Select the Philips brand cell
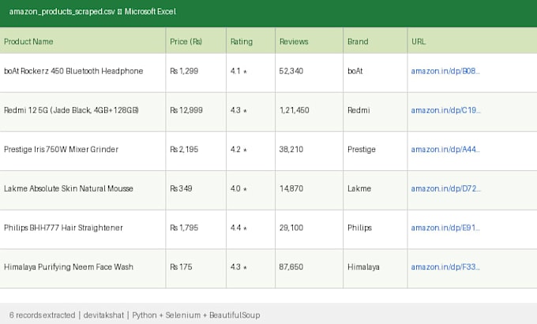 coord(375,229)
